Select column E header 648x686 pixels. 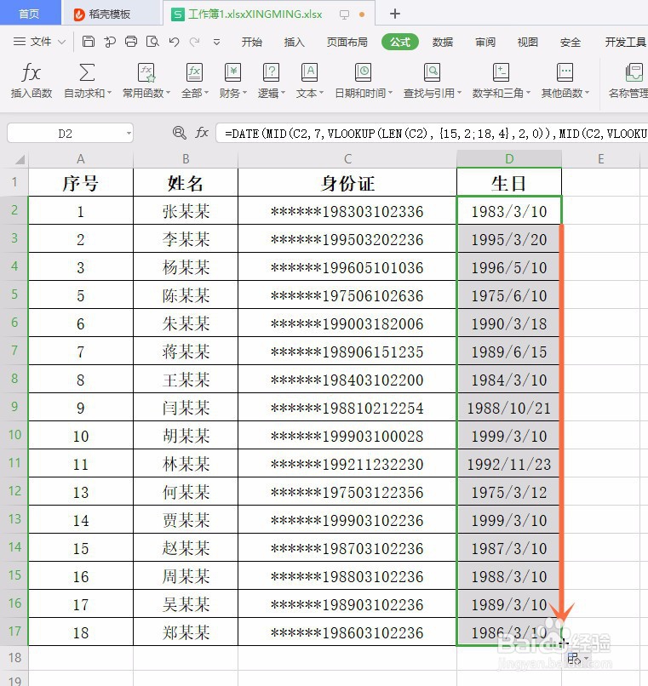(x=600, y=159)
